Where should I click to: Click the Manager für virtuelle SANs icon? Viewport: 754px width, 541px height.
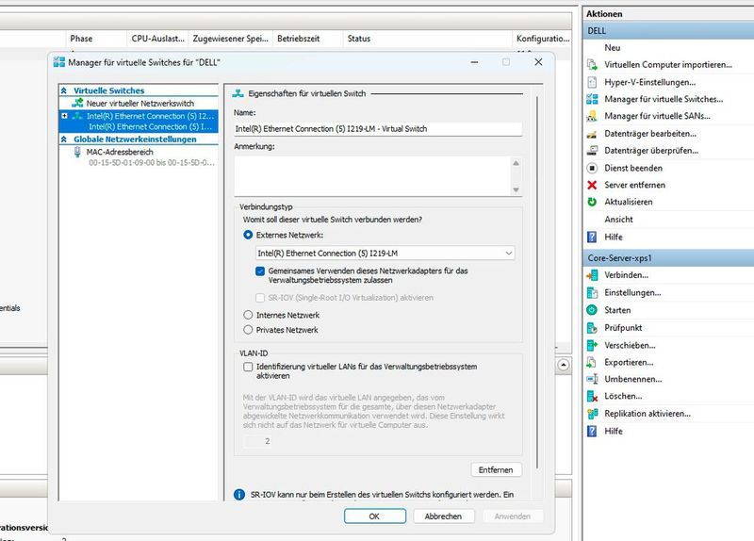point(592,116)
